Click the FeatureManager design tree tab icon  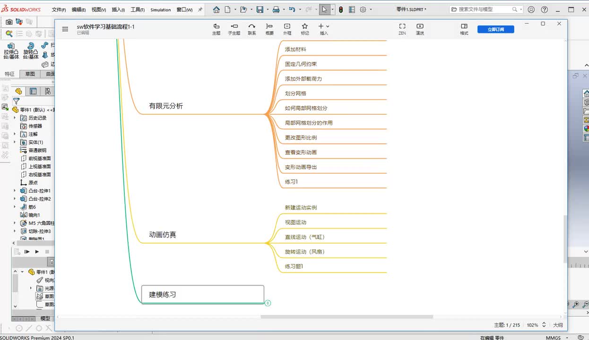[x=18, y=91]
